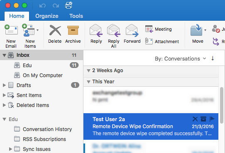The height and width of the screenshot is (153, 225).
Task: Switch to the Organize tab
Action: [47, 16]
